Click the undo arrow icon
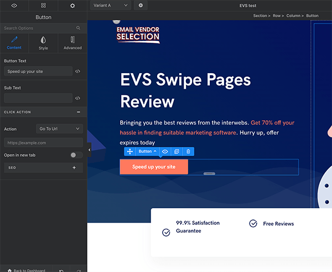The image size is (332, 272). (x=61, y=270)
